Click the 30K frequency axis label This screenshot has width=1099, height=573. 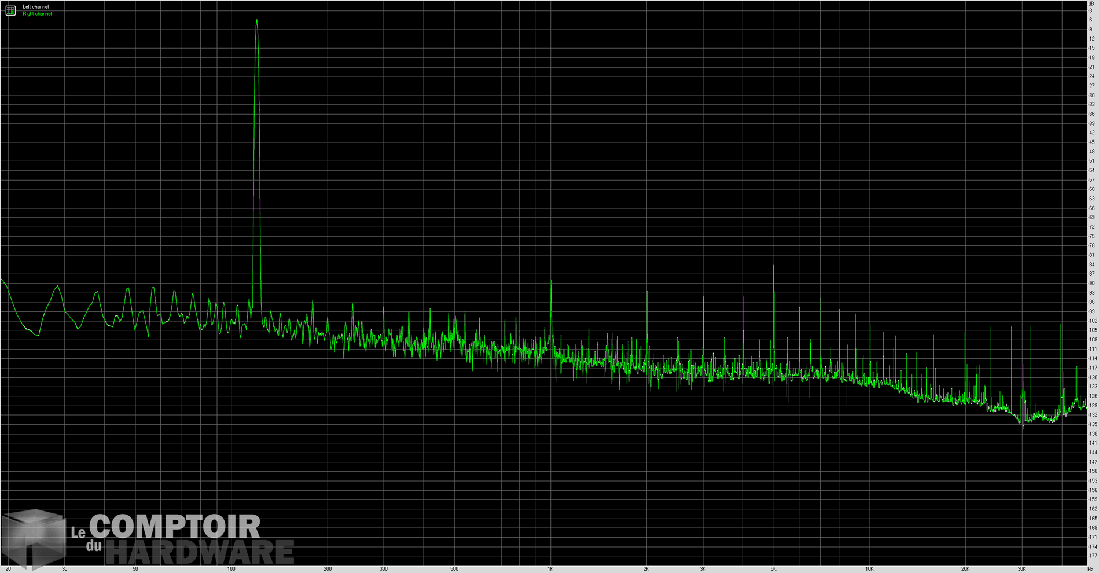coord(1021,569)
